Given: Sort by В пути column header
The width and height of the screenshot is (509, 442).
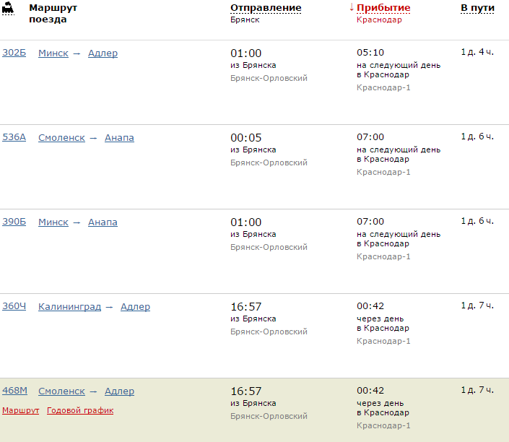Looking at the screenshot, I should pyautogui.click(x=478, y=8).
